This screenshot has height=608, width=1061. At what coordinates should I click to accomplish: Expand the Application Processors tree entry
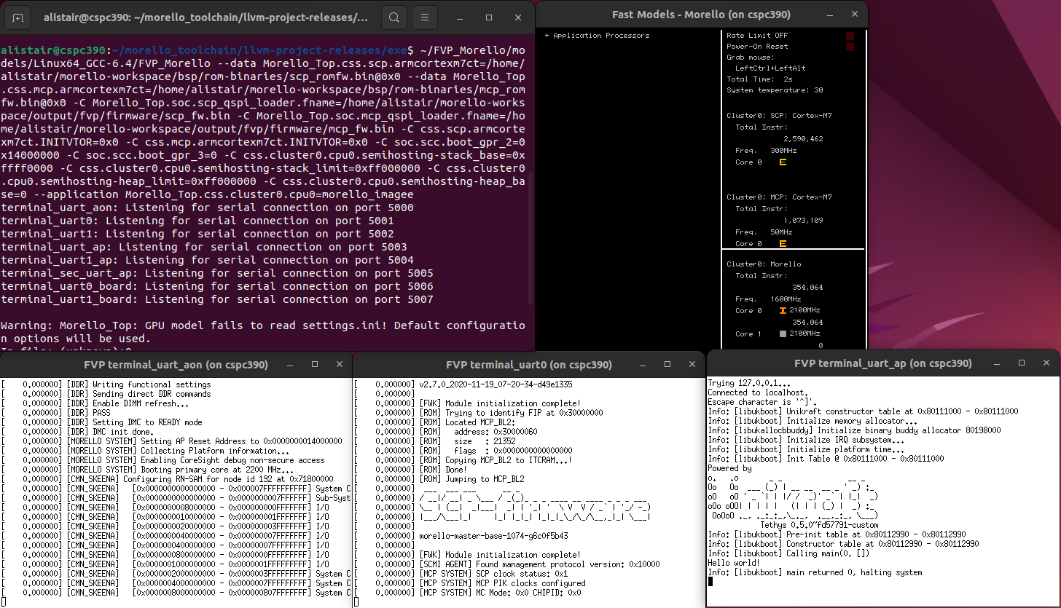coord(547,35)
